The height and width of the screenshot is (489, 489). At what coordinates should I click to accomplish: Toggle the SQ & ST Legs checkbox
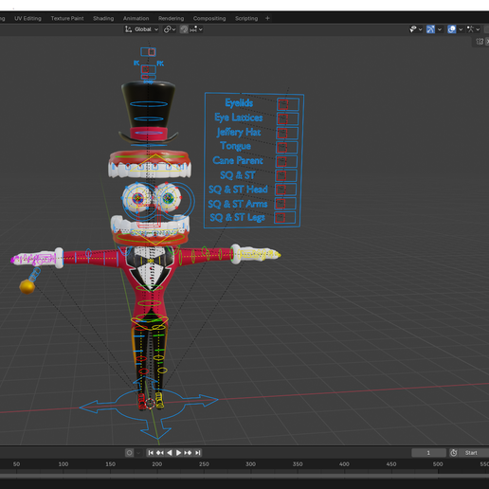click(284, 217)
